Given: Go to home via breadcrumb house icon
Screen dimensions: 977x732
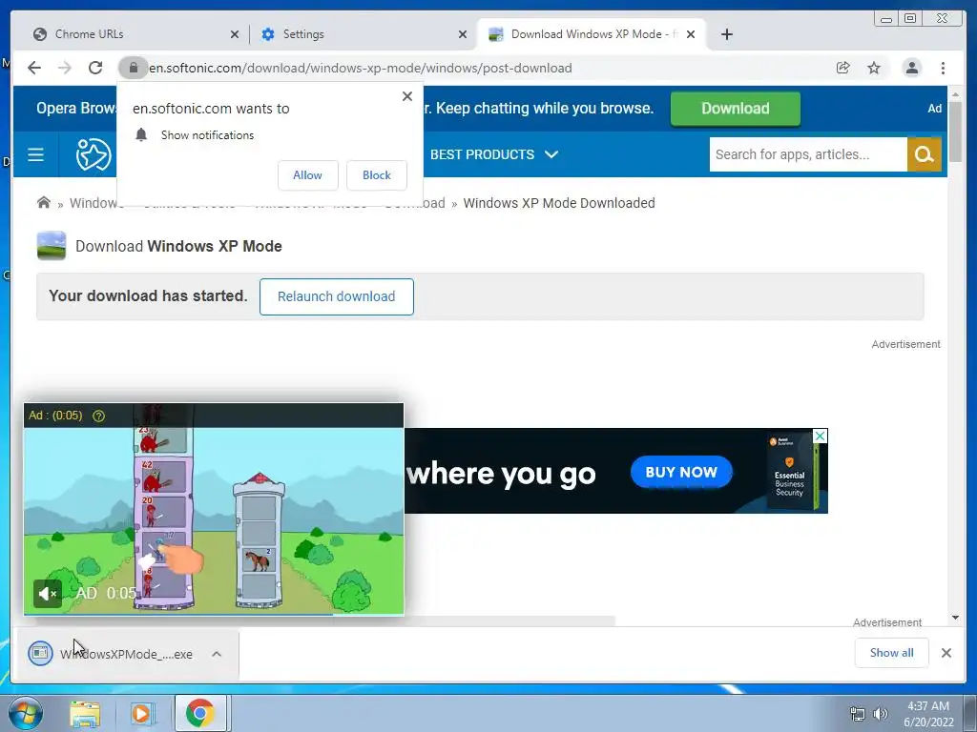Looking at the screenshot, I should point(44,202).
